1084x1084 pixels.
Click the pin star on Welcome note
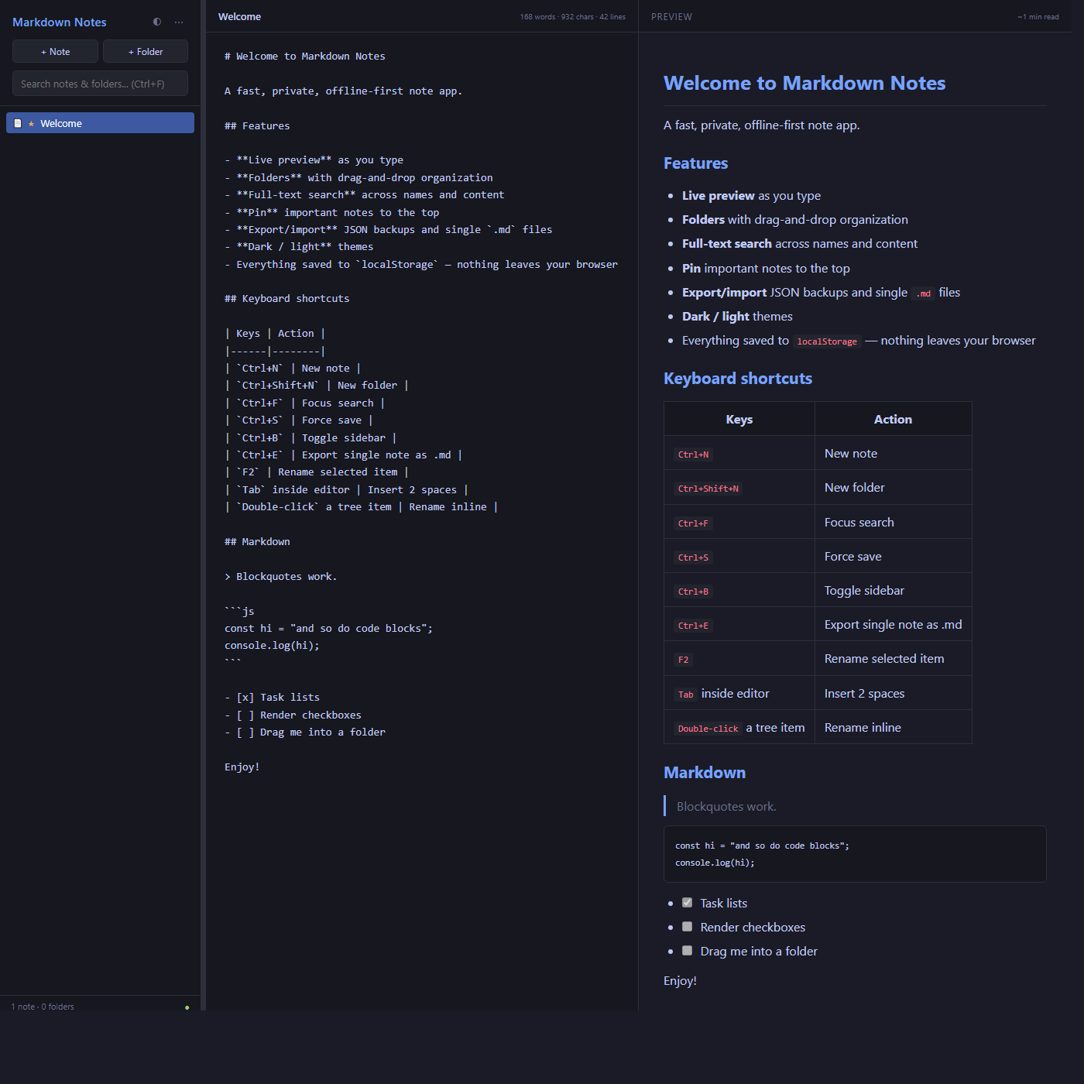[x=31, y=124]
